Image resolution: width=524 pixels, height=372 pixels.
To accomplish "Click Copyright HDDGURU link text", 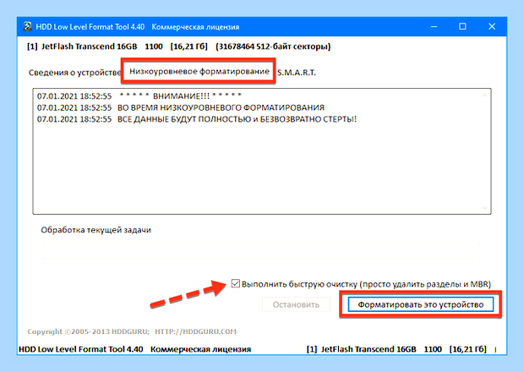I will click(132, 331).
